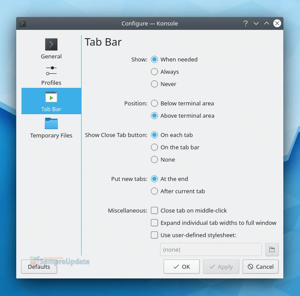Put new tabs 'At the end'
Viewport: 300px width, 296px height.
point(169,179)
